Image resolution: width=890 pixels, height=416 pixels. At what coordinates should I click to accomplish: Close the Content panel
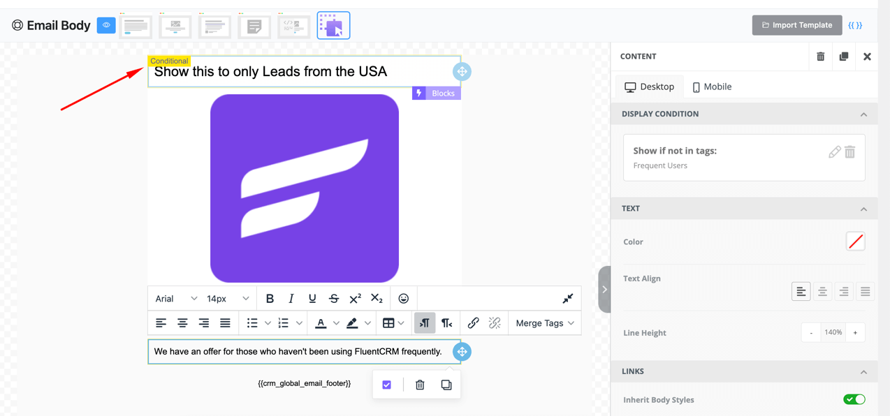click(x=867, y=57)
